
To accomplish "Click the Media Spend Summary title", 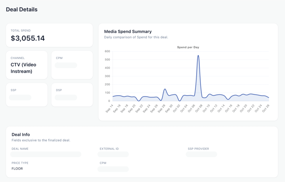I will 128,32.
